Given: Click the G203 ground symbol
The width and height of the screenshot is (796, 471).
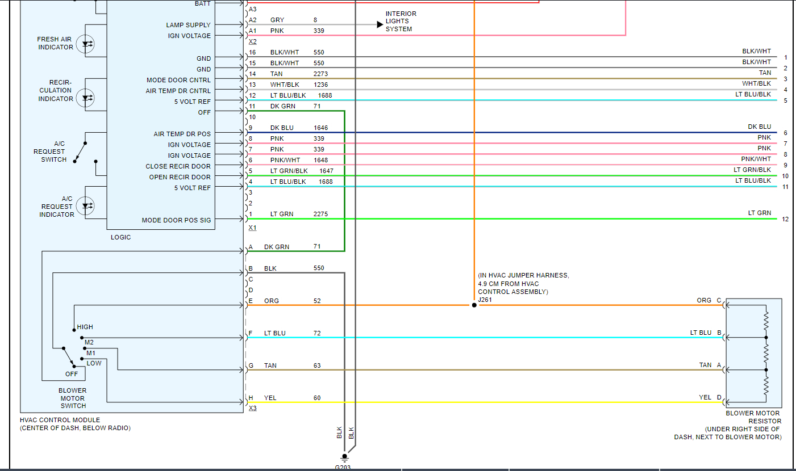Looking at the screenshot, I should (343, 457).
